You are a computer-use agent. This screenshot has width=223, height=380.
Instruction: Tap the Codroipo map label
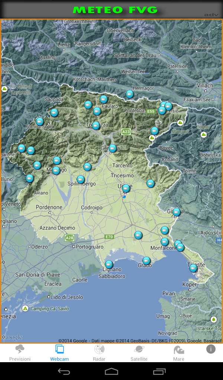point(92,208)
